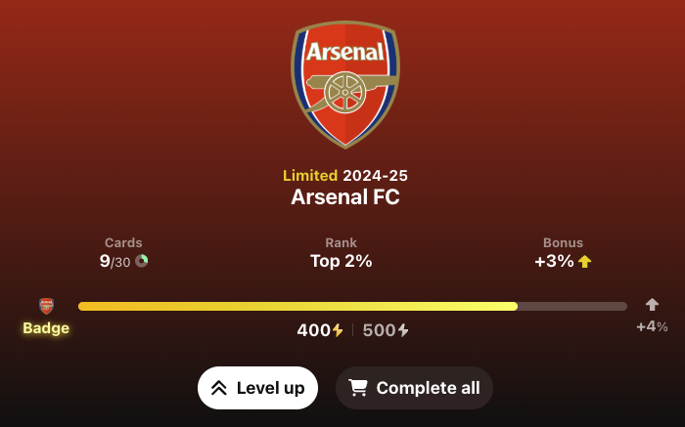
Task: Click the small Arsenal badge icon
Action: 46,306
